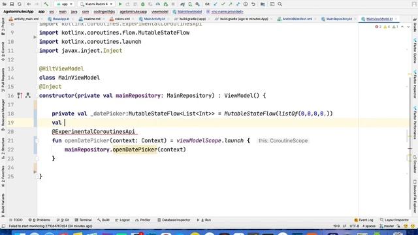Open the Xiaomi Redmi 4 device dropdown
Image resolution: width=418 pixels, height=235 pixels.
(96, 5)
